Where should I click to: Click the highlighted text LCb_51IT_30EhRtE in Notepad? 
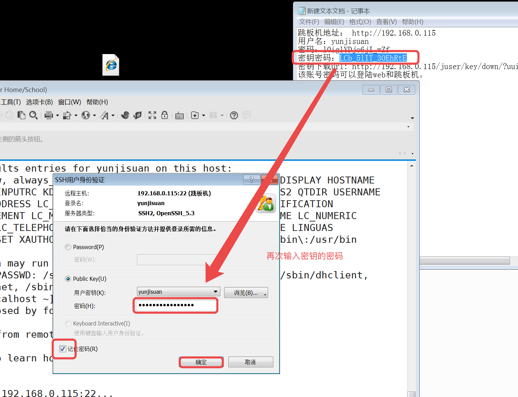[373, 58]
